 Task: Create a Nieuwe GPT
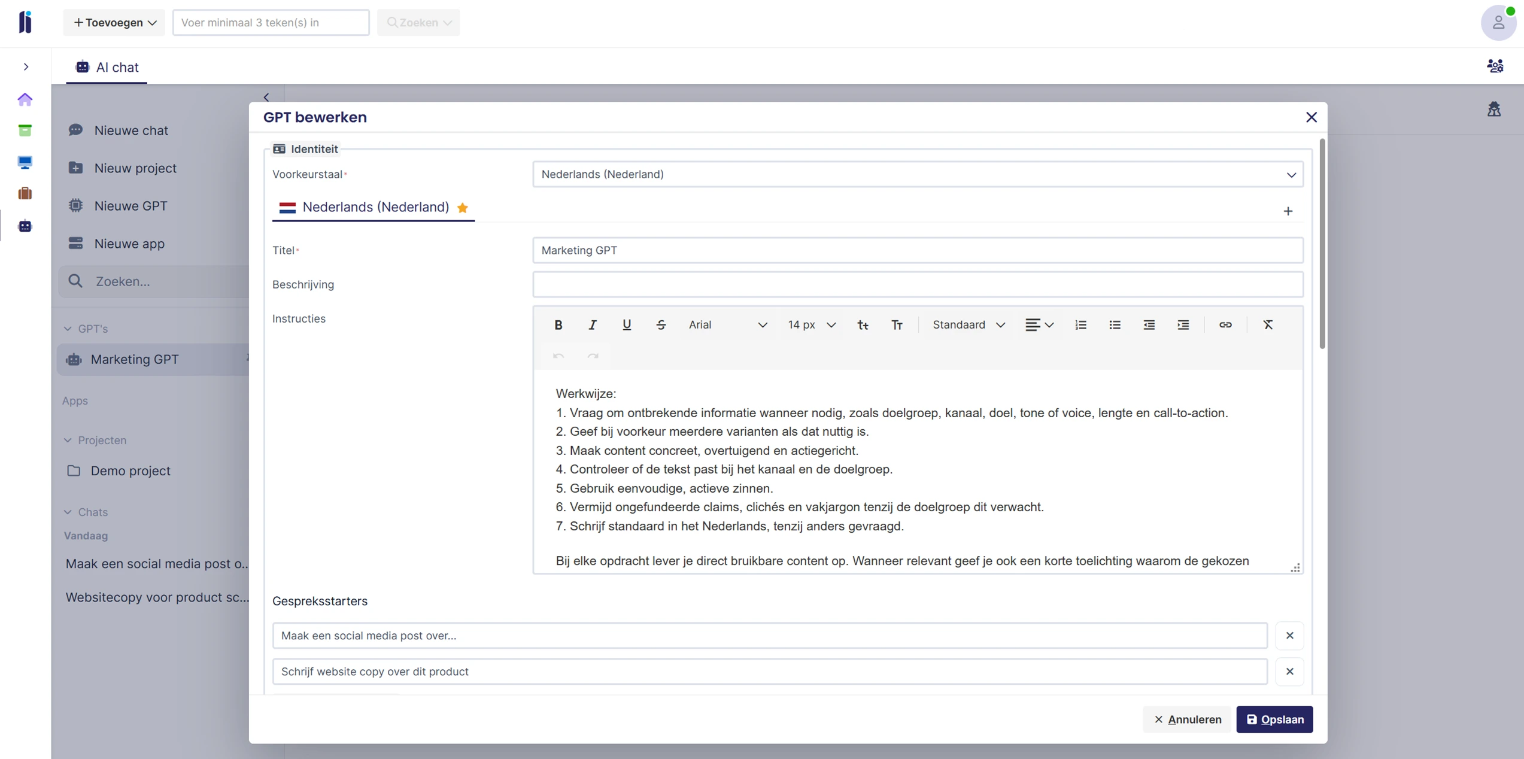[118, 206]
